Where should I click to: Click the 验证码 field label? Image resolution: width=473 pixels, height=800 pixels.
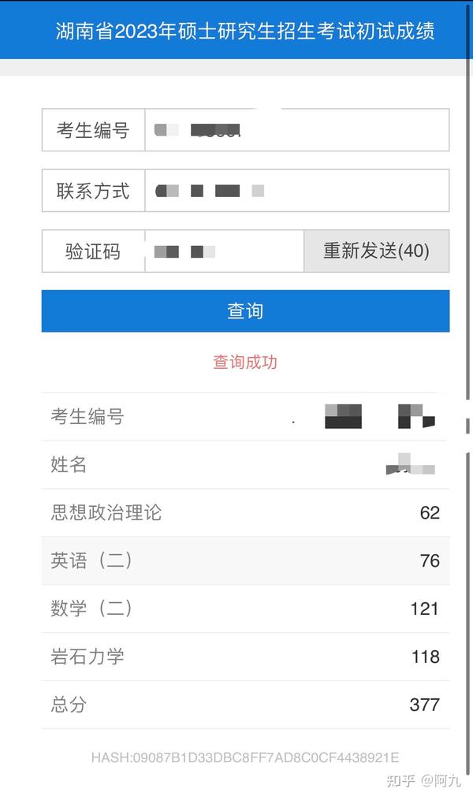[93, 251]
